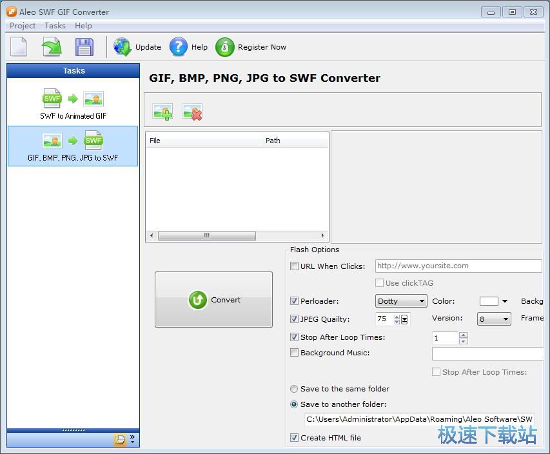Select the SWF to Animated GIF task
This screenshot has width=550, height=454.
point(73,104)
